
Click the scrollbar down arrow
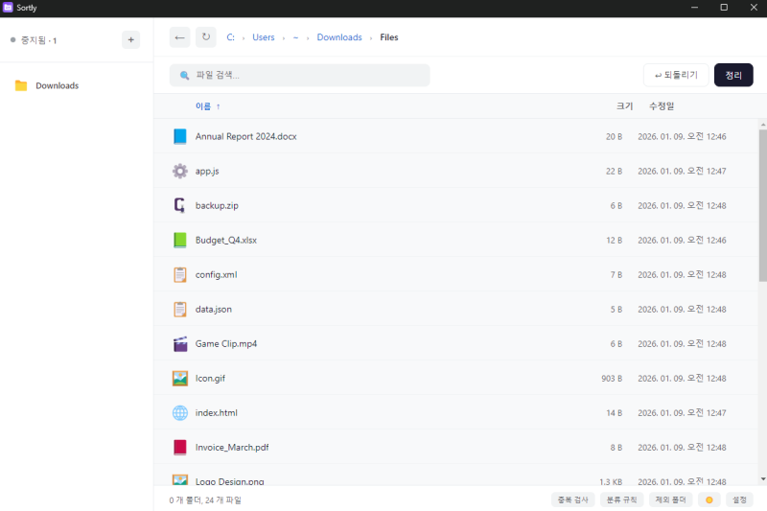[x=763, y=479]
